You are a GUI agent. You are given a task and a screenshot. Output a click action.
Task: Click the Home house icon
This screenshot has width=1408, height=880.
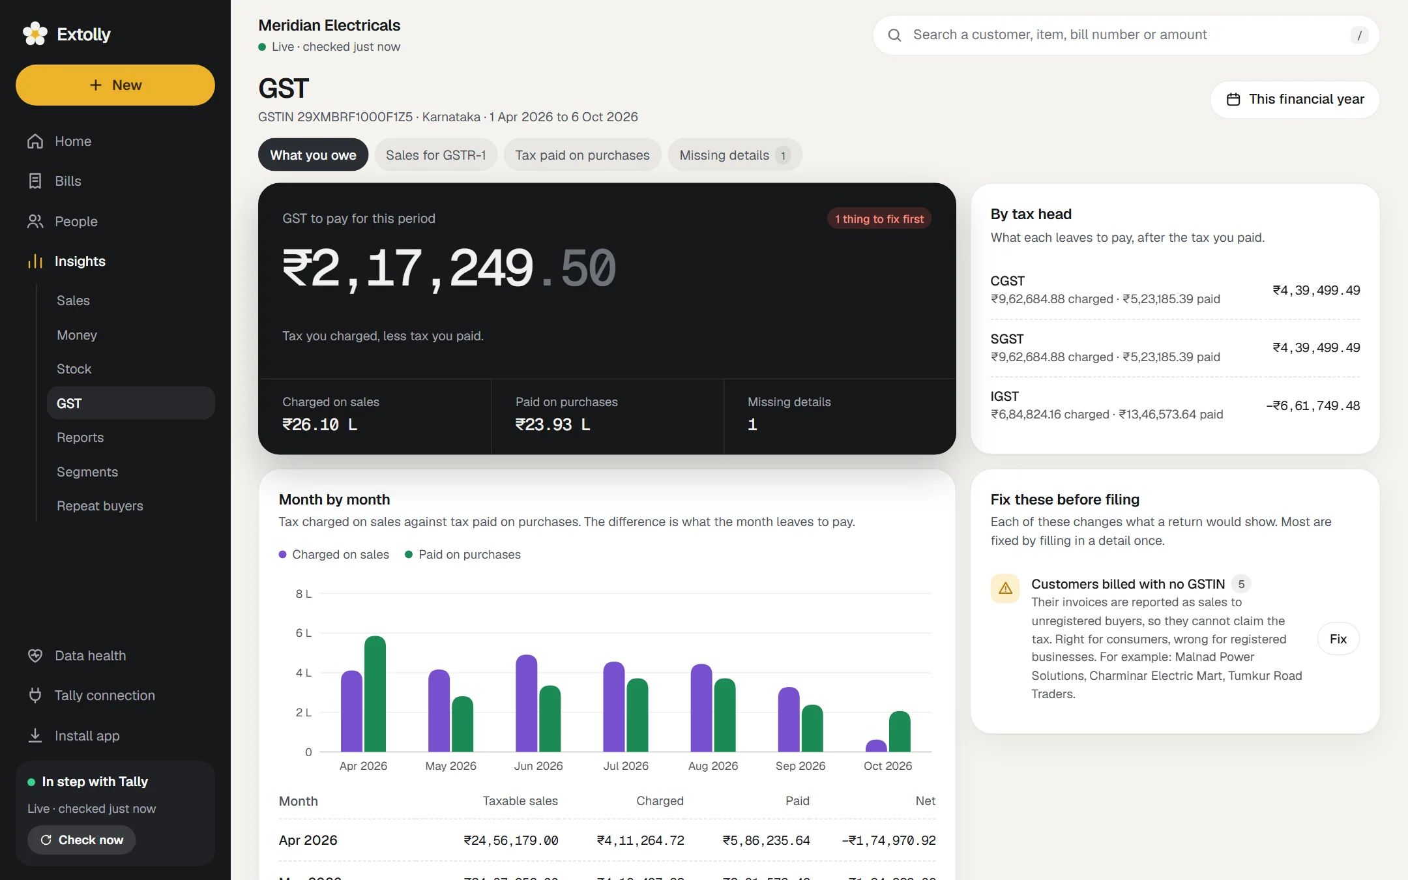click(35, 141)
